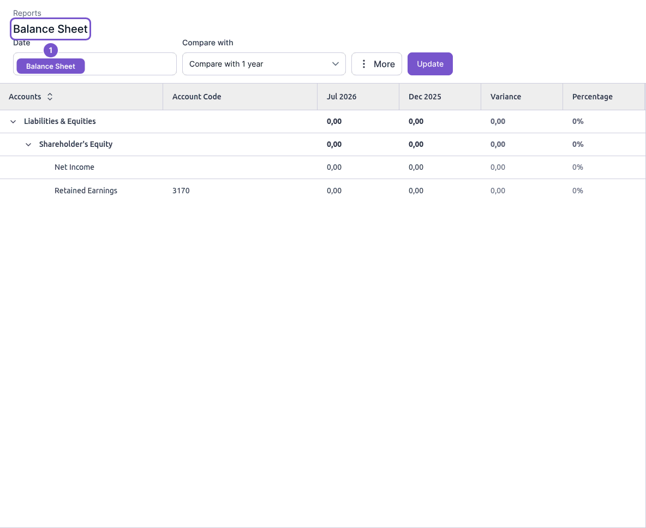
Task: Click the Date input field
Action: pos(95,64)
